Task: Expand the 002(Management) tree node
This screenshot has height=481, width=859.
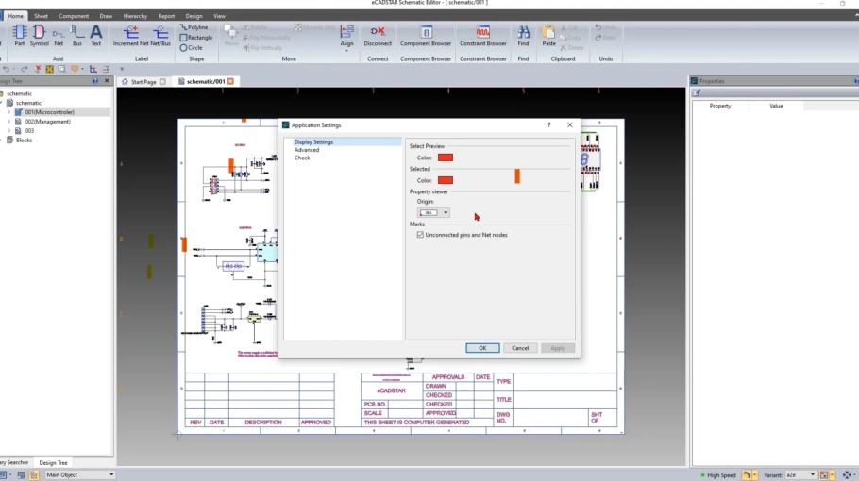Action: coord(9,122)
